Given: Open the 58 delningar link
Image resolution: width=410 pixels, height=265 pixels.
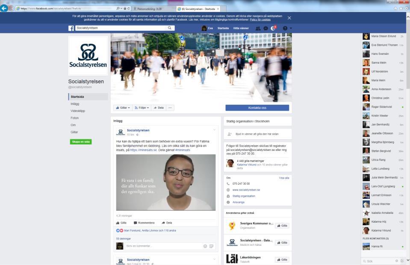Looking at the screenshot, I should pos(124,238).
